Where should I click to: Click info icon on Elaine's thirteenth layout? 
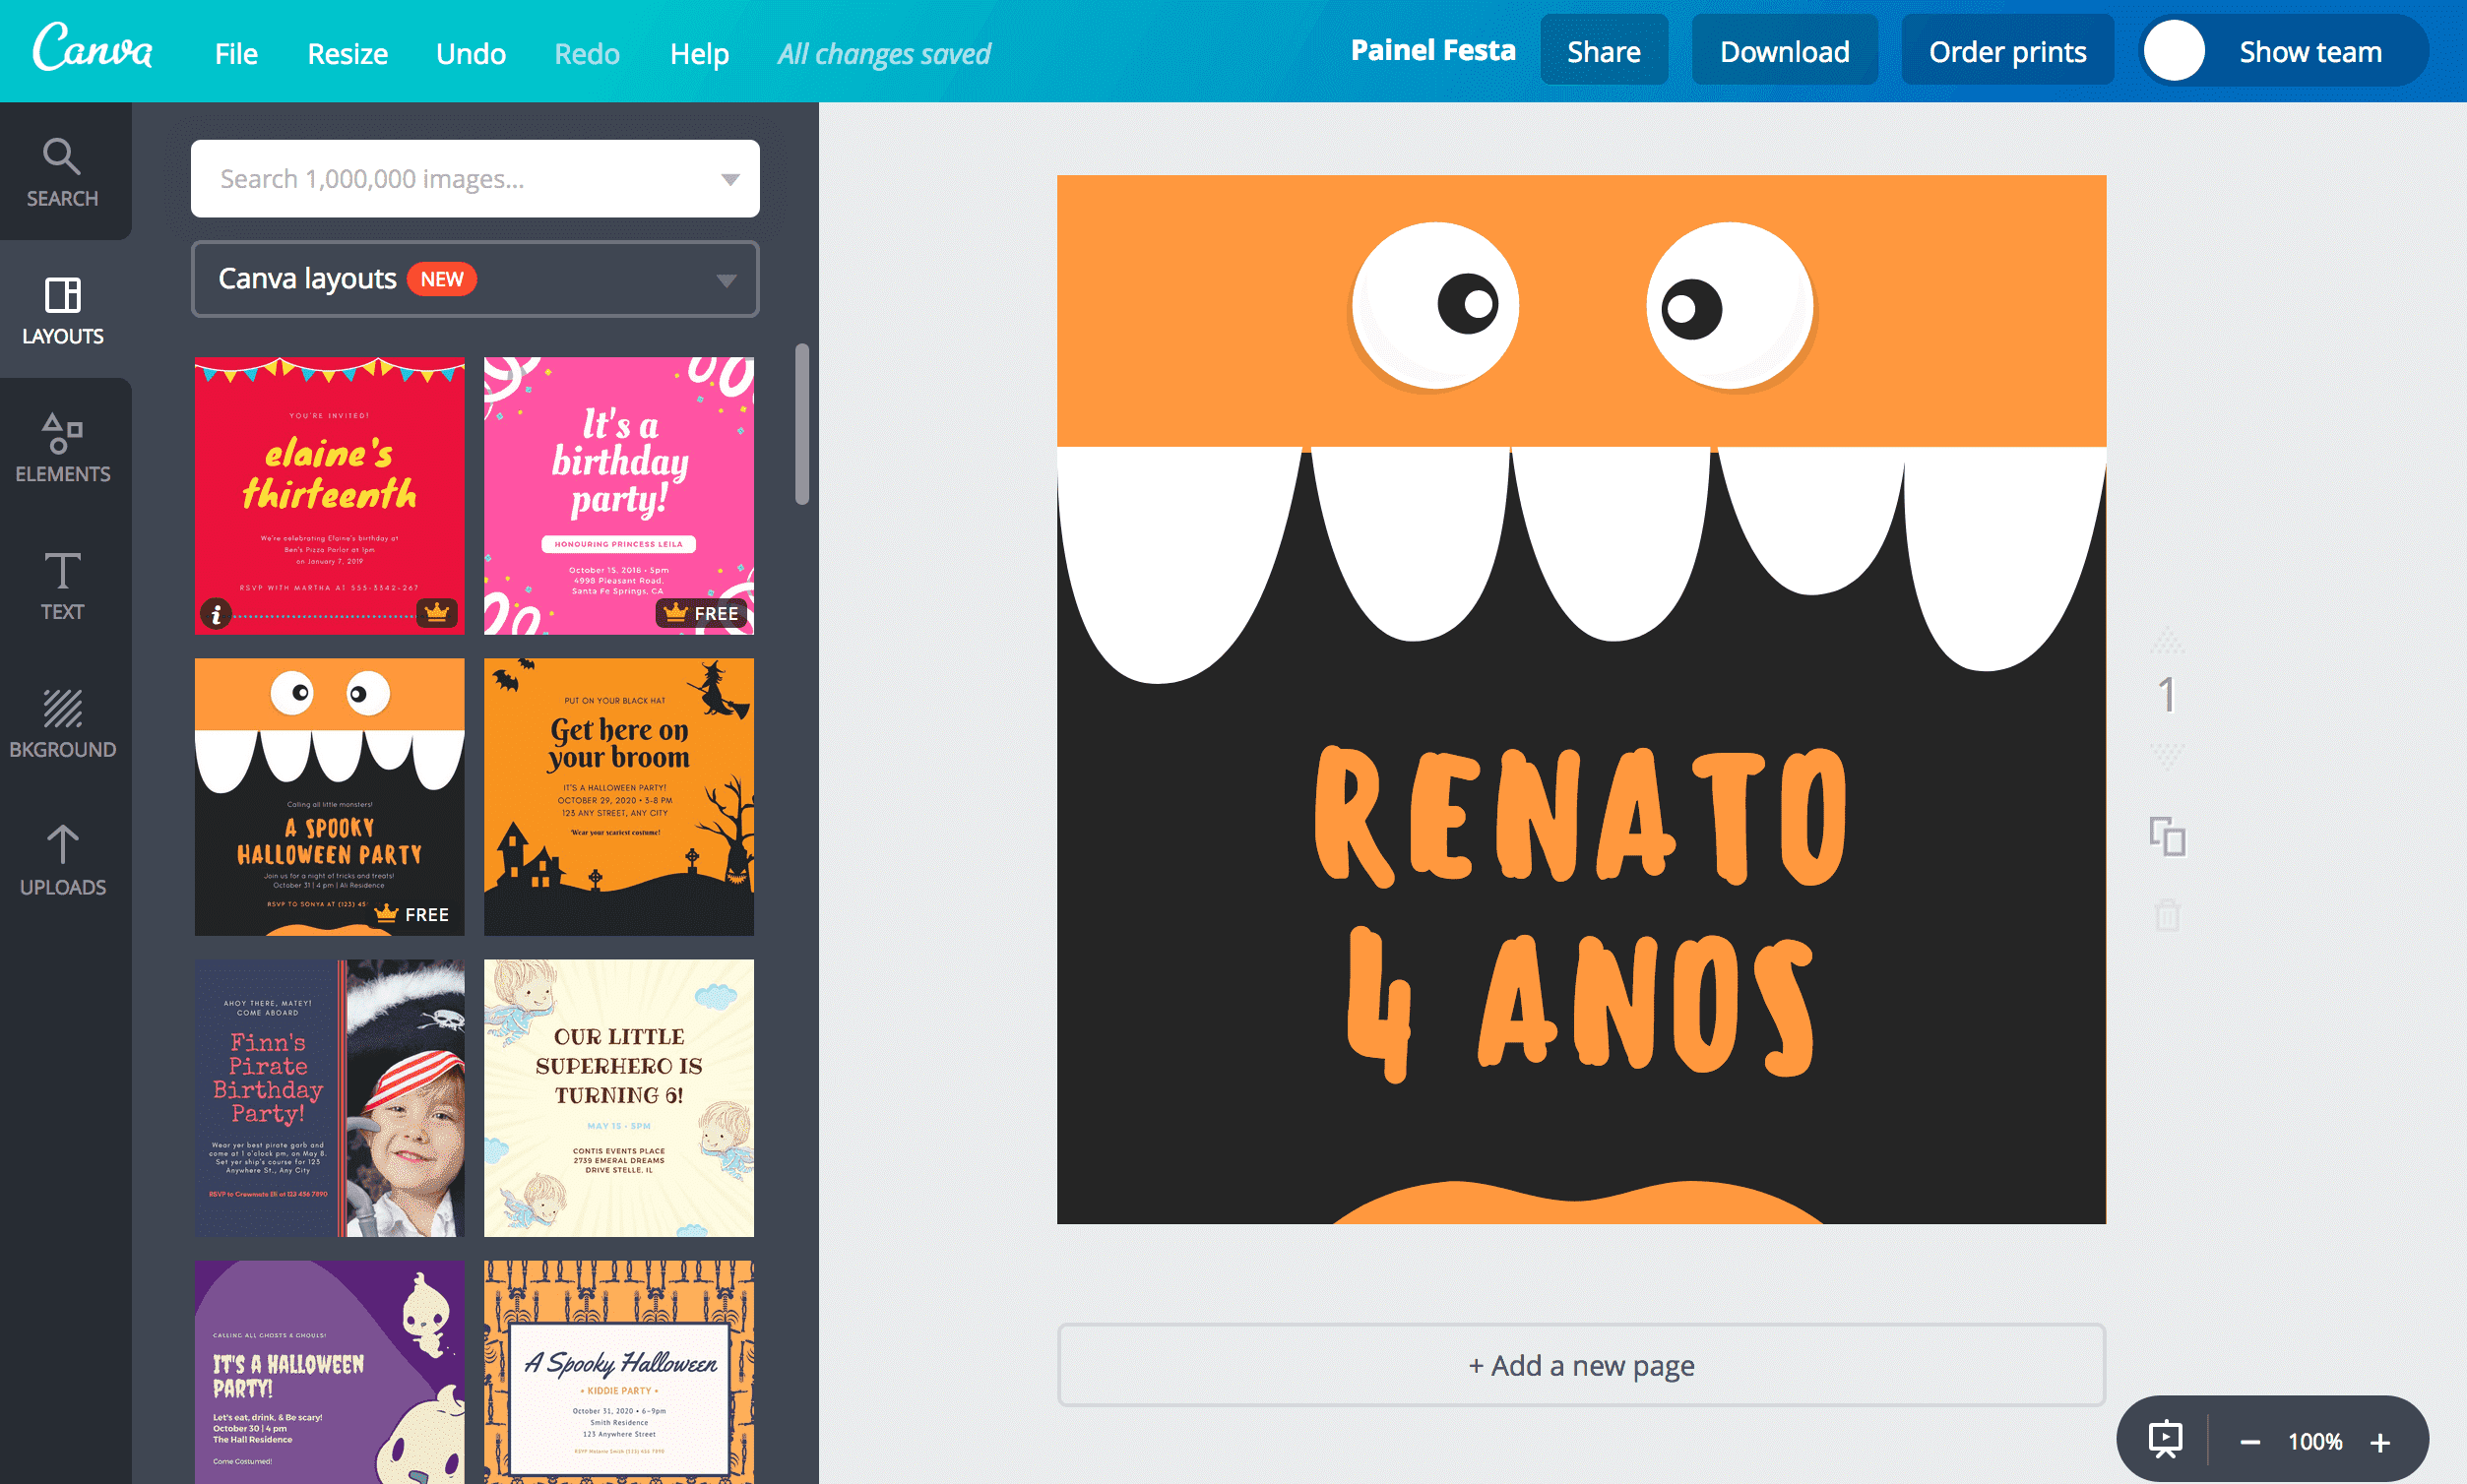(x=215, y=613)
